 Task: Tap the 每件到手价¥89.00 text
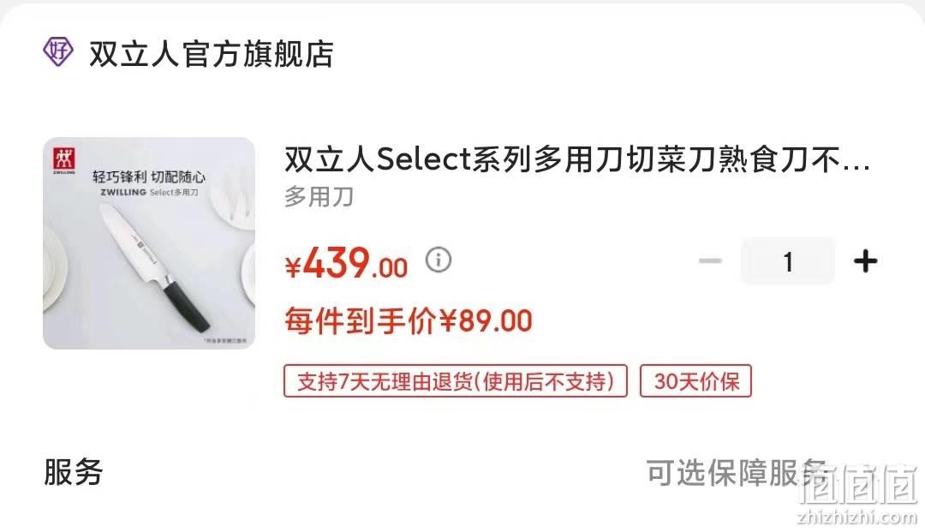(x=409, y=321)
